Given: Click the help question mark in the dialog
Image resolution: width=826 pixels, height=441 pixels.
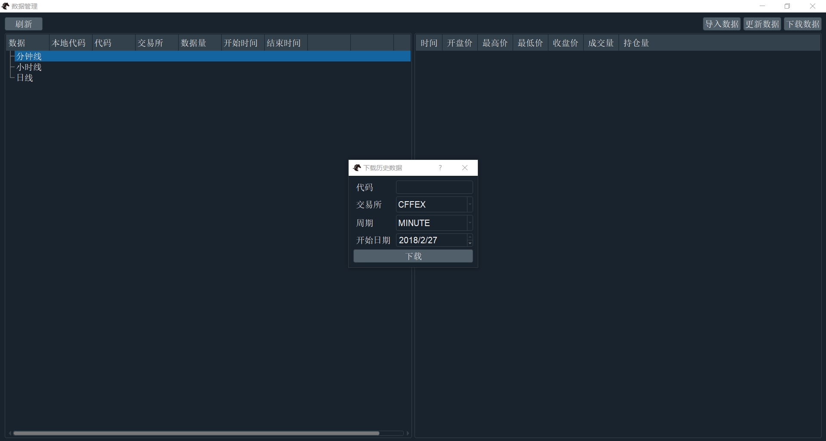Looking at the screenshot, I should coord(440,168).
